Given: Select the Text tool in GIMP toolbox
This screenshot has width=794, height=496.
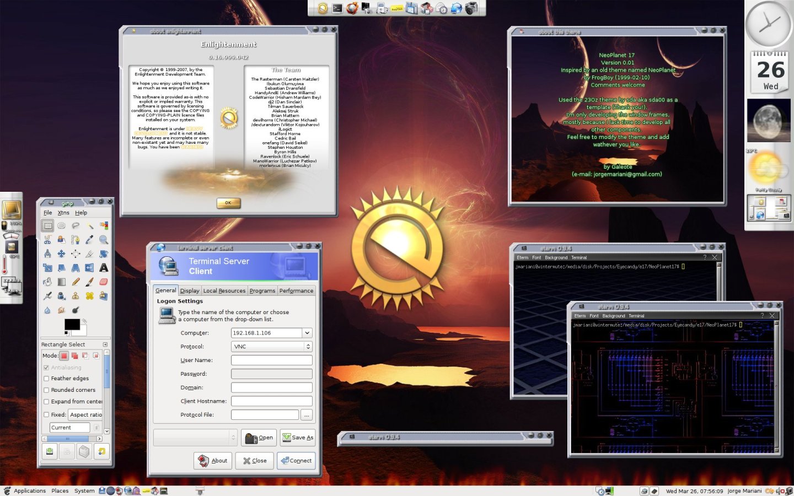Looking at the screenshot, I should [x=104, y=268].
